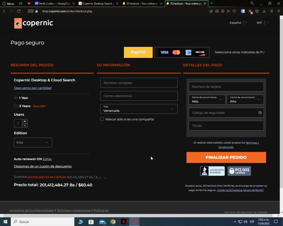The width and height of the screenshot is (283, 226).
Task: Open Mail app from taskbar
Action: [102, 222]
